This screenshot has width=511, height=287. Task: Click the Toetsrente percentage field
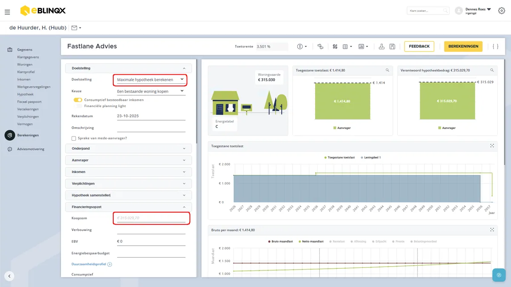(x=271, y=46)
